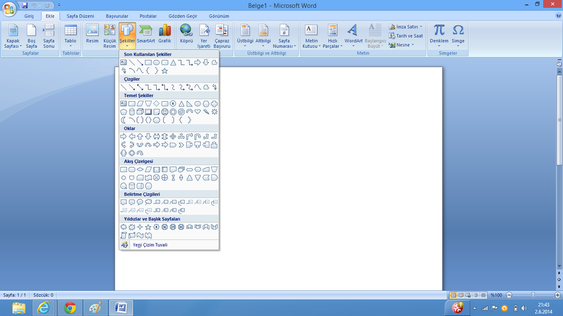Pick the circled-X summing junction flowchart shape
Screen dimensions: 563x316
(157, 177)
